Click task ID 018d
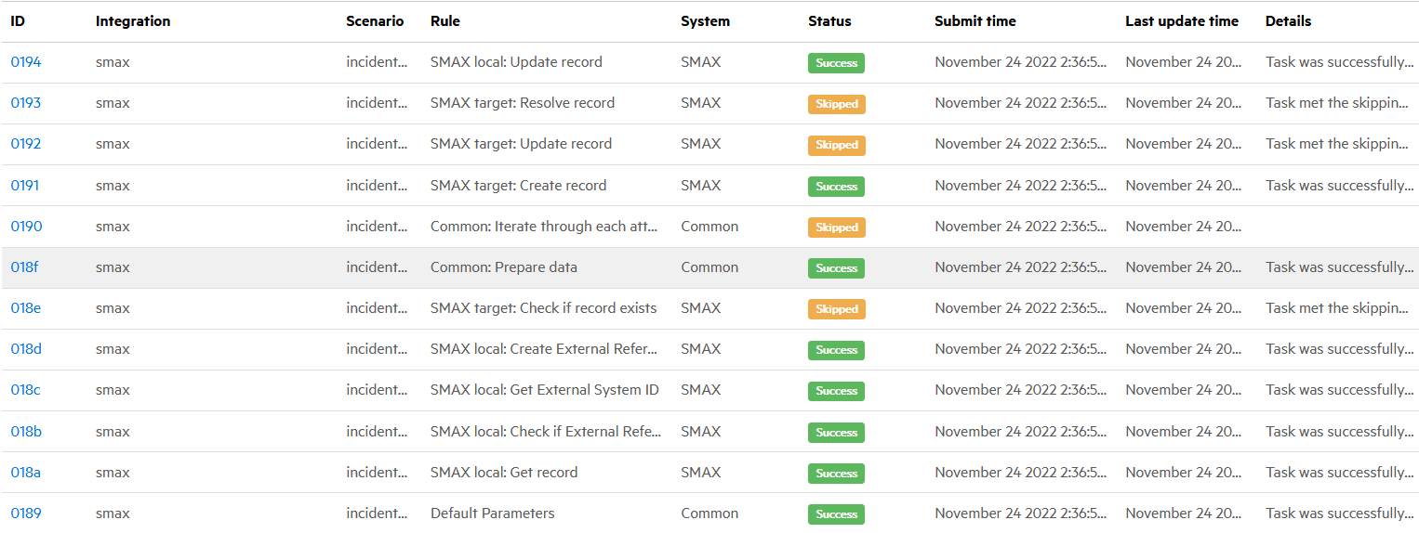This screenshot has width=1419, height=533. pyautogui.click(x=26, y=349)
